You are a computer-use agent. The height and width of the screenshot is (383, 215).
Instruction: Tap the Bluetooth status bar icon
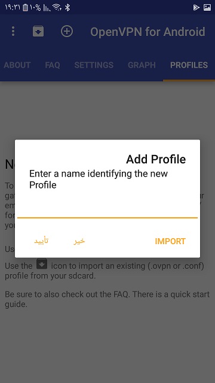[x=67, y=8]
